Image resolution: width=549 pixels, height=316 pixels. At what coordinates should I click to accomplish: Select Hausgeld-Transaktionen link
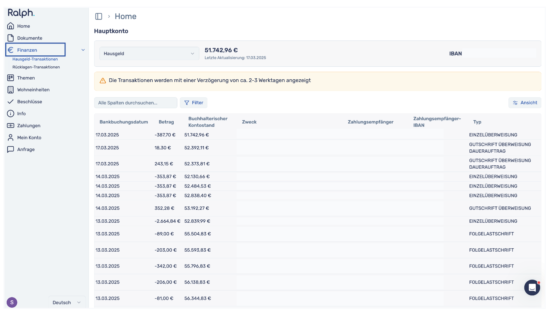(35, 59)
